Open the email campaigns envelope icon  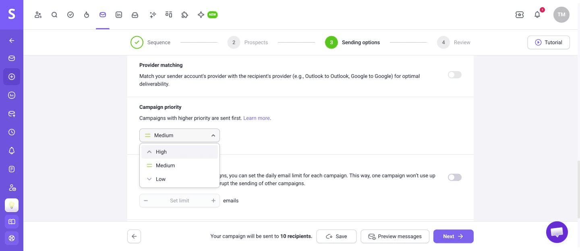pyautogui.click(x=103, y=15)
